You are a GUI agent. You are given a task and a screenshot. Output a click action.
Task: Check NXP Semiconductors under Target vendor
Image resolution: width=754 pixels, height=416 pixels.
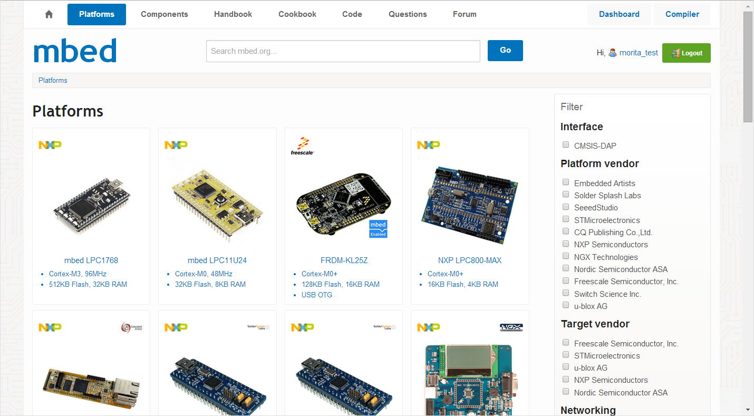click(566, 379)
